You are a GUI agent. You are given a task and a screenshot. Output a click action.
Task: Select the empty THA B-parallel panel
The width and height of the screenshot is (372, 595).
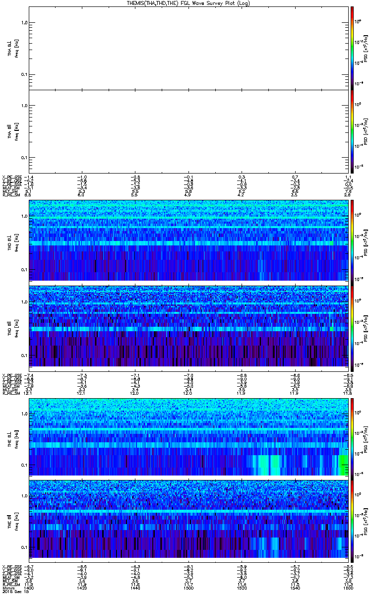click(188, 131)
